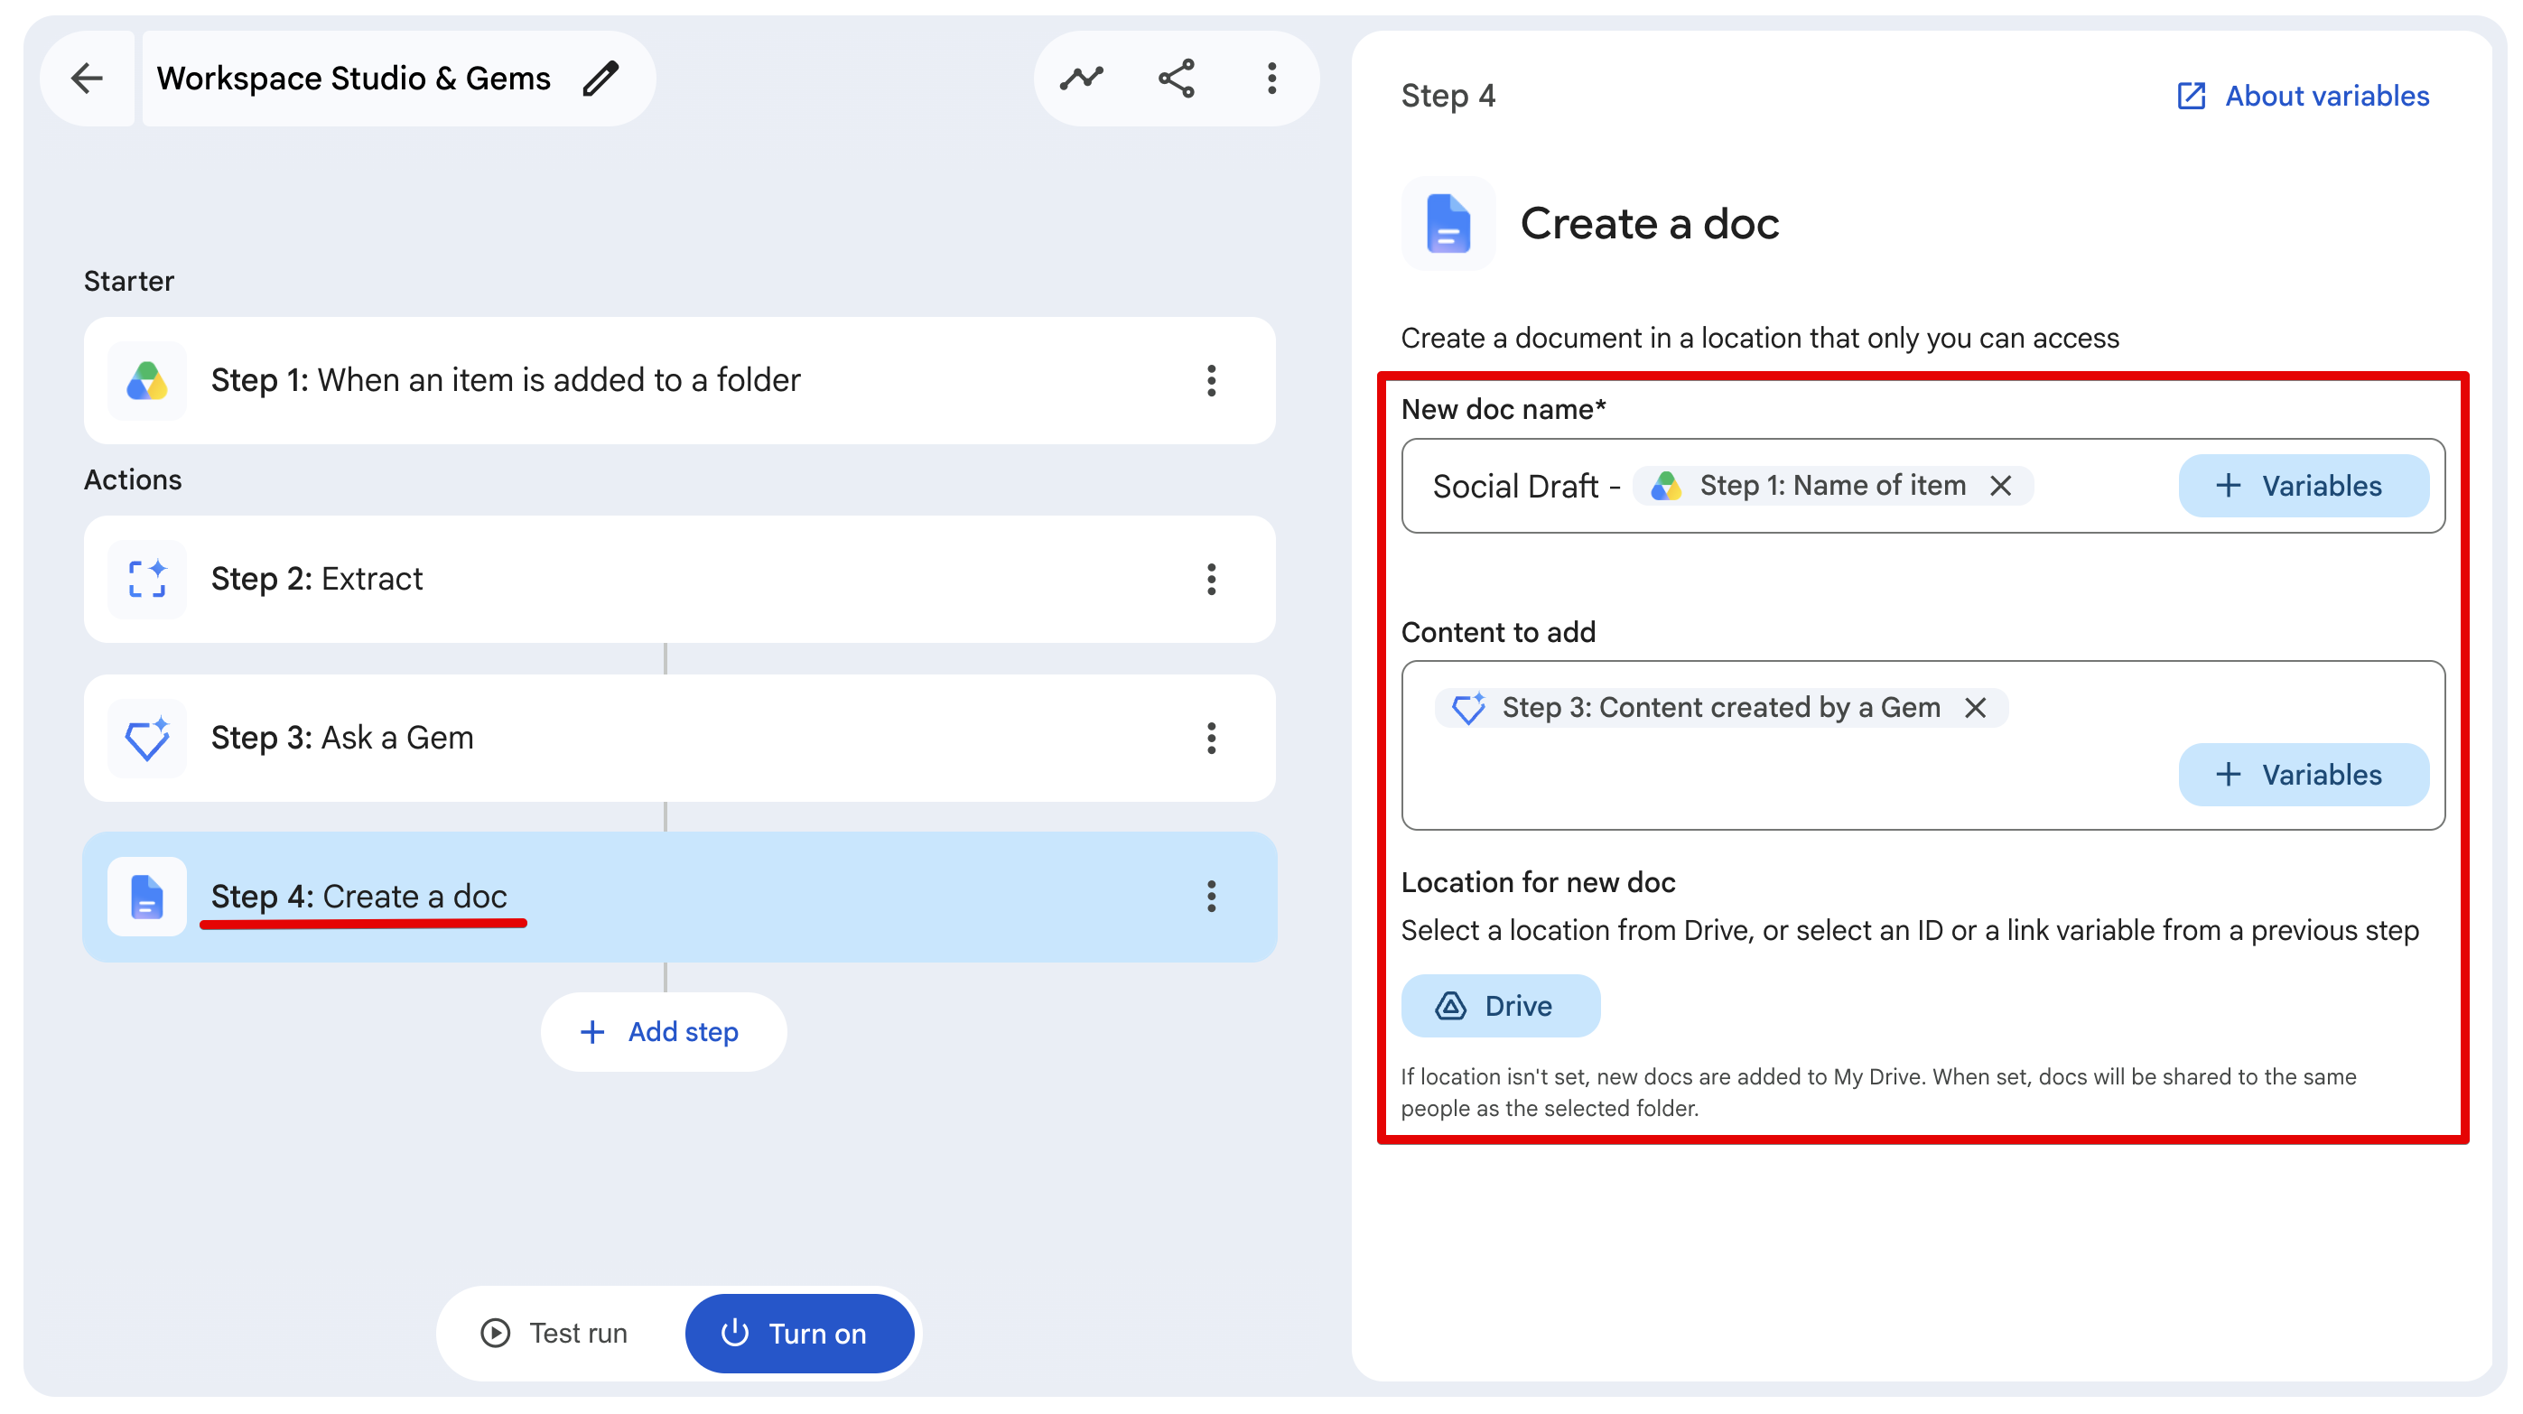
Task: Remove the Name of item variable chip
Action: coord(2001,486)
